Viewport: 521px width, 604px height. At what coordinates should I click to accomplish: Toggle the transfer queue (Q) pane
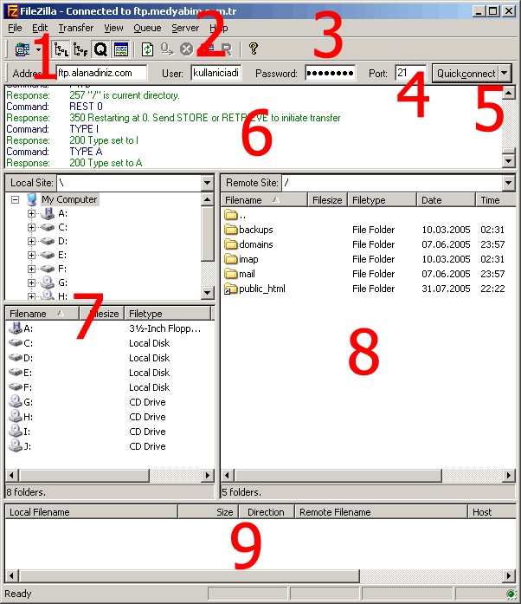click(100, 49)
